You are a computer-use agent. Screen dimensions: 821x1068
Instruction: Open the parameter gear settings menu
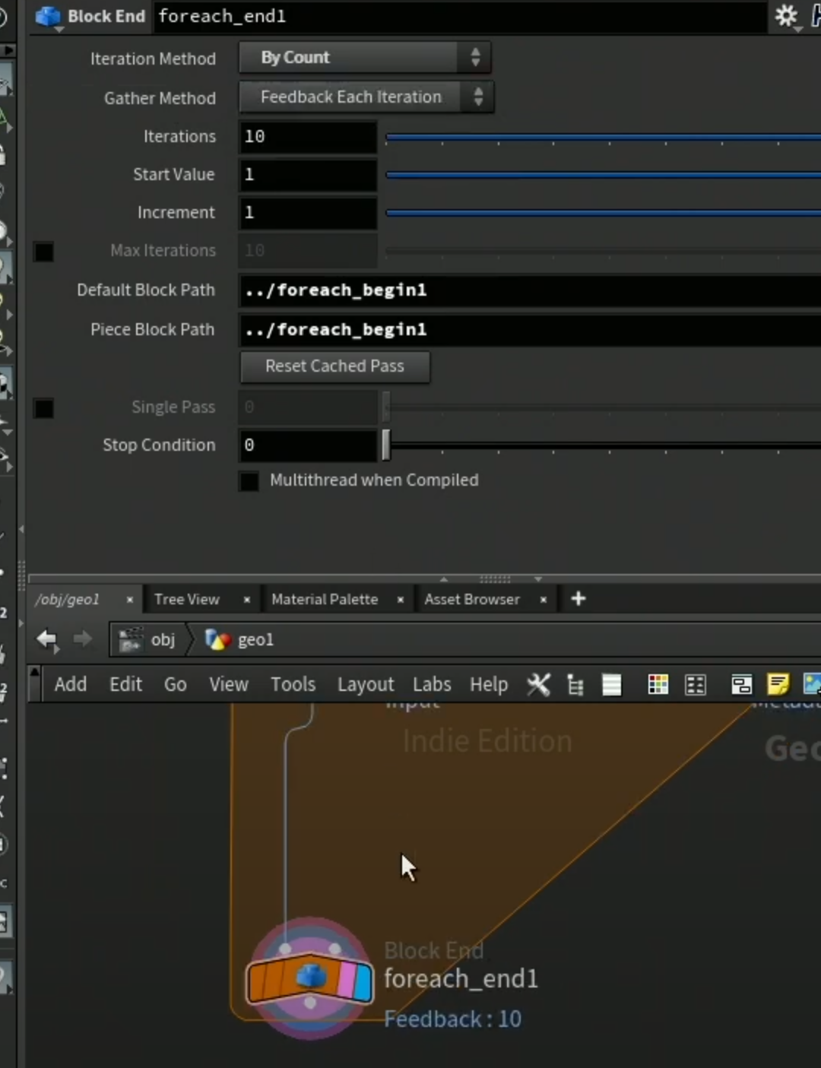[787, 16]
